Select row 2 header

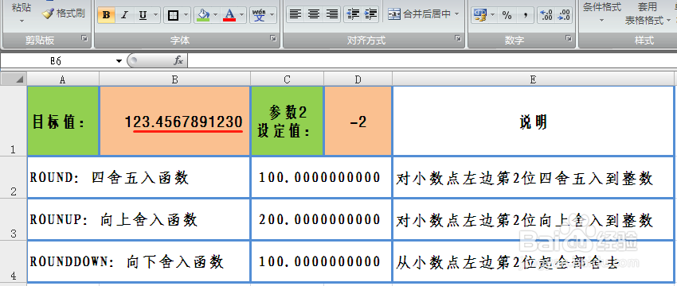pyautogui.click(x=14, y=177)
